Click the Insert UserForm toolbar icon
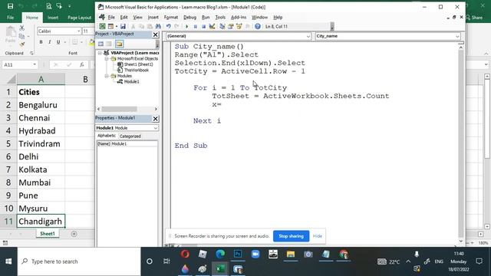This screenshot has height=276, width=491. pyautogui.click(x=110, y=26)
